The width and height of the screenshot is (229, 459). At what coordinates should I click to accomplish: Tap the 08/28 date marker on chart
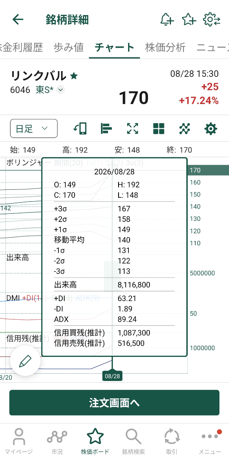(112, 376)
